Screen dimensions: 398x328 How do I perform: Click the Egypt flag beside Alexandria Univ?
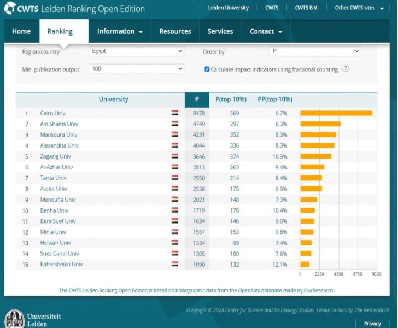point(174,145)
